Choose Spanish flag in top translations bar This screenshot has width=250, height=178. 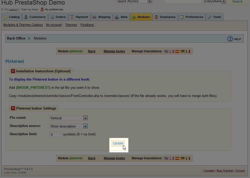coord(177,51)
